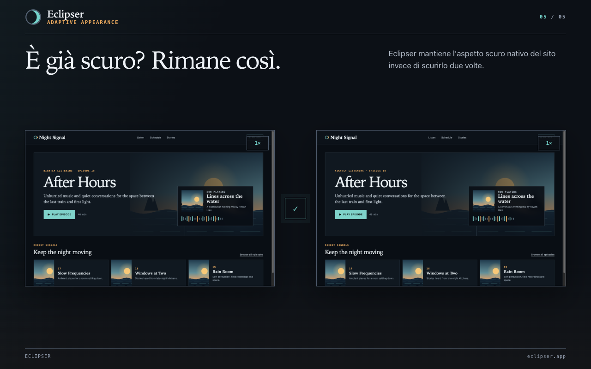Open Listen in the right preview's nav
Viewport: 591px width, 369px height.
432,137
